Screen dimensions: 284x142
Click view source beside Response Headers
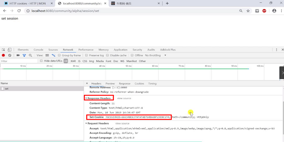coord(124,98)
